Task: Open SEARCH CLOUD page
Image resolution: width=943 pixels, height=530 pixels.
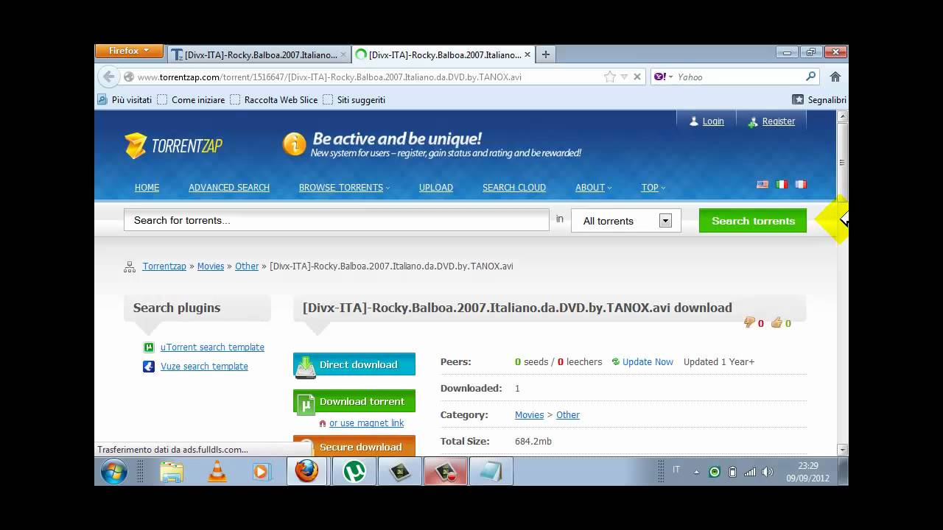Action: pos(514,188)
